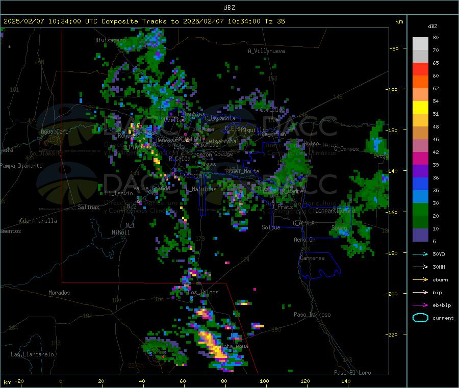Click the pink bip arrow icon

[420, 292]
